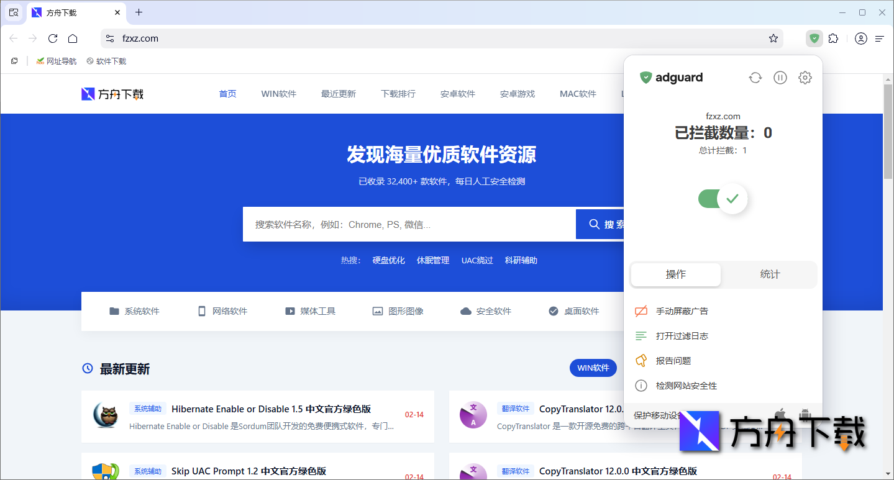This screenshot has height=480, width=894.
Task: Check website security with the info icon
Action: tap(686, 385)
